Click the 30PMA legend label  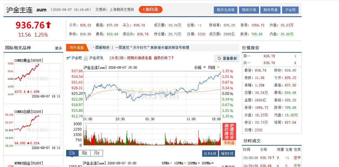(x=206, y=163)
